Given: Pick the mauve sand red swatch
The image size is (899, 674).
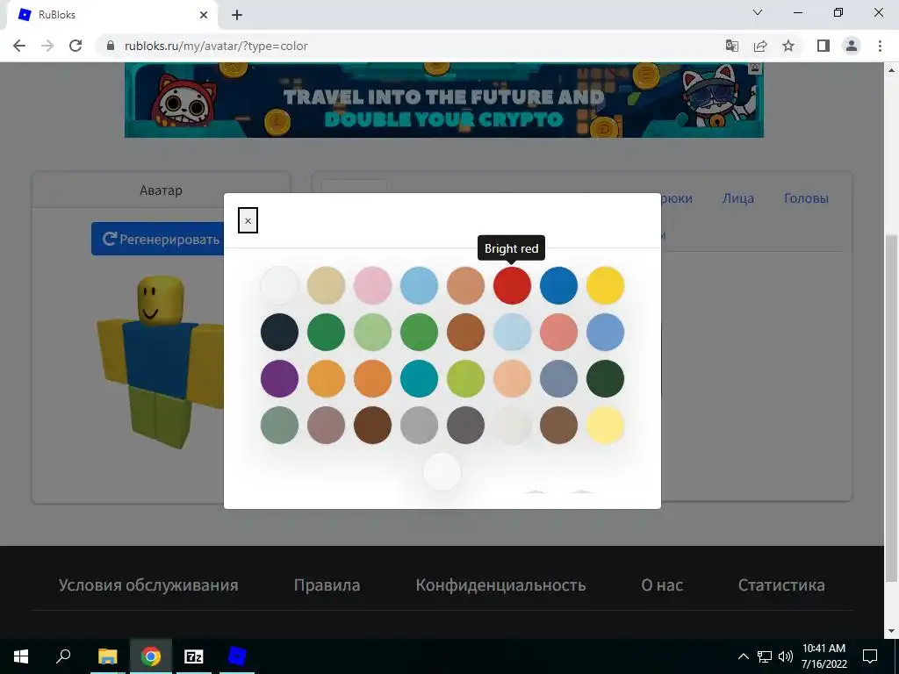Looking at the screenshot, I should pyautogui.click(x=327, y=426).
